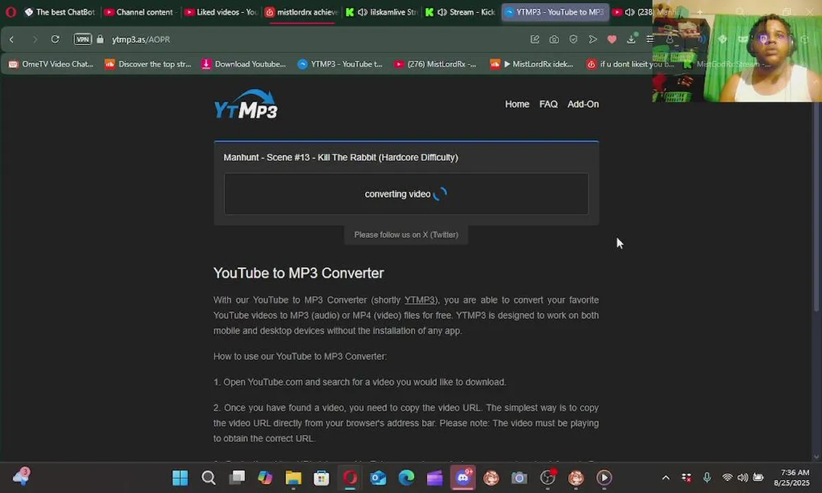
Task: Open File Explorer from taskbar
Action: tap(293, 478)
